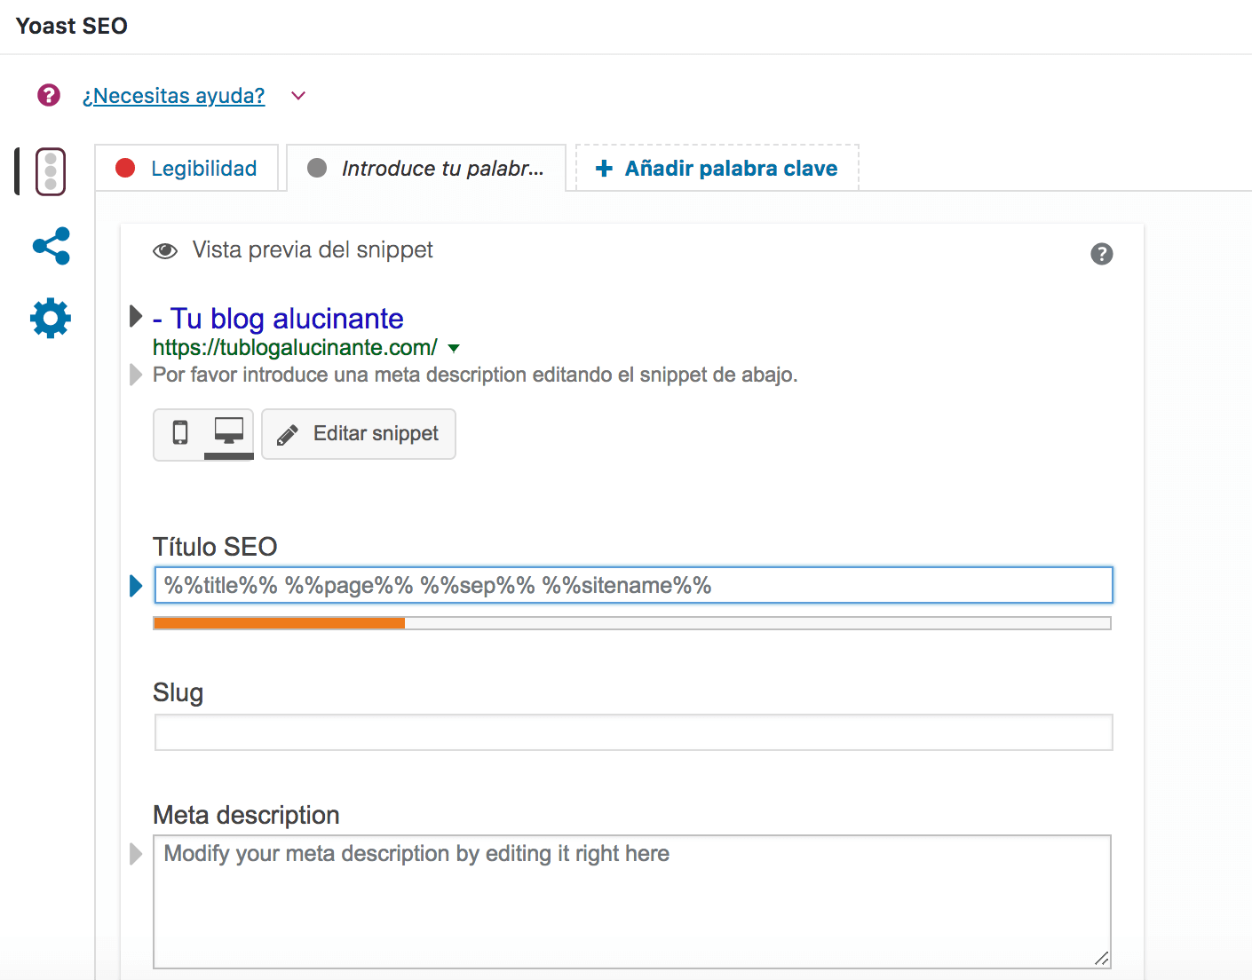This screenshot has height=980, width=1252.
Task: Click the Yoast SEO panel title
Action: coord(72,26)
